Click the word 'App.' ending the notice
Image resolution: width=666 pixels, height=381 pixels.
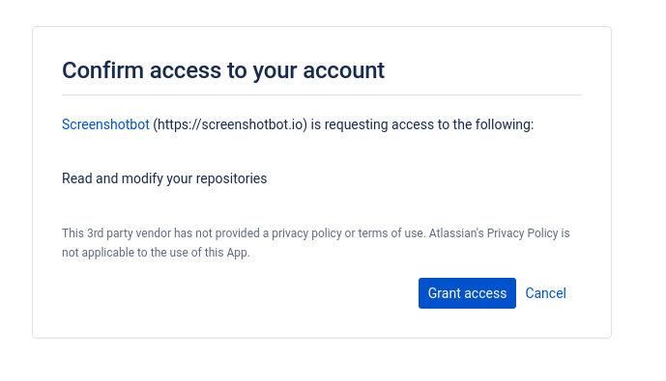[238, 253]
